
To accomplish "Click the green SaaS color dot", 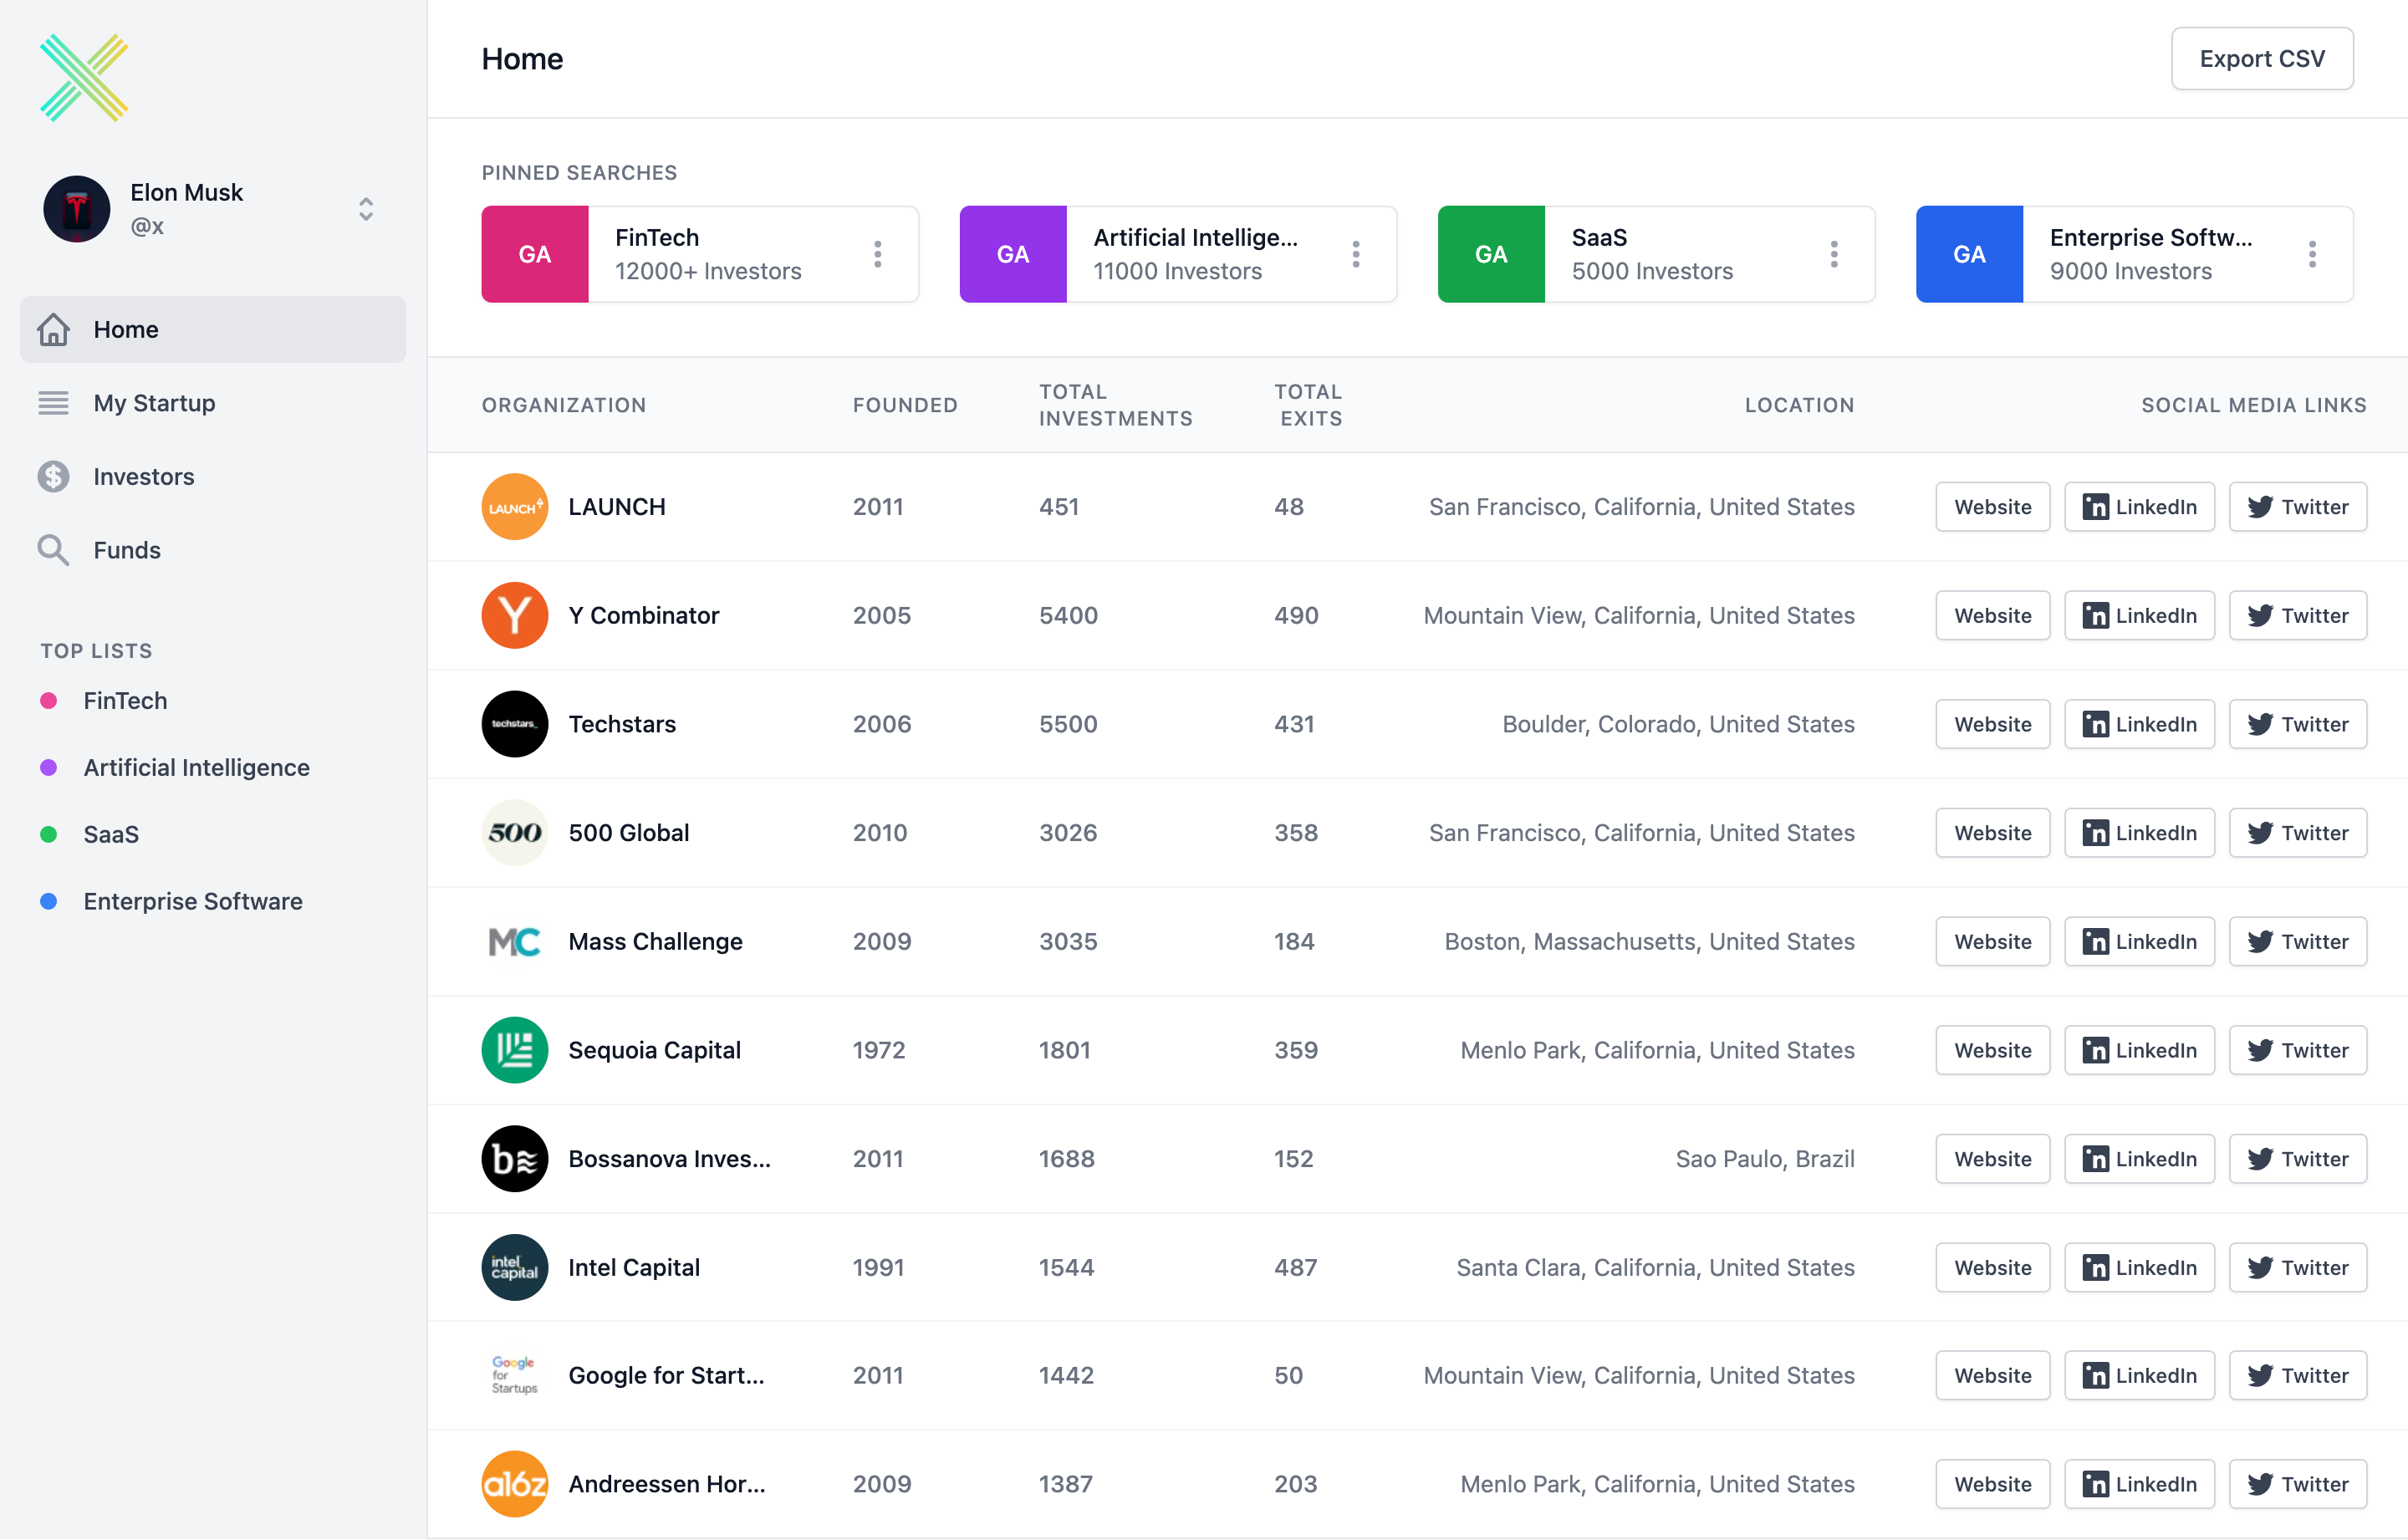I will coord(49,834).
